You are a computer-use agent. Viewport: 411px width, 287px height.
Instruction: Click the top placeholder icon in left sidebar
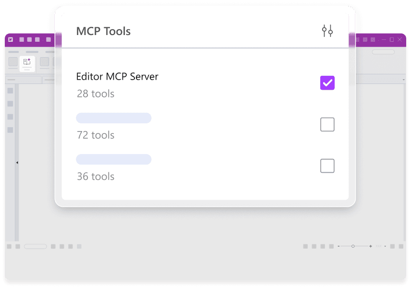click(x=10, y=91)
